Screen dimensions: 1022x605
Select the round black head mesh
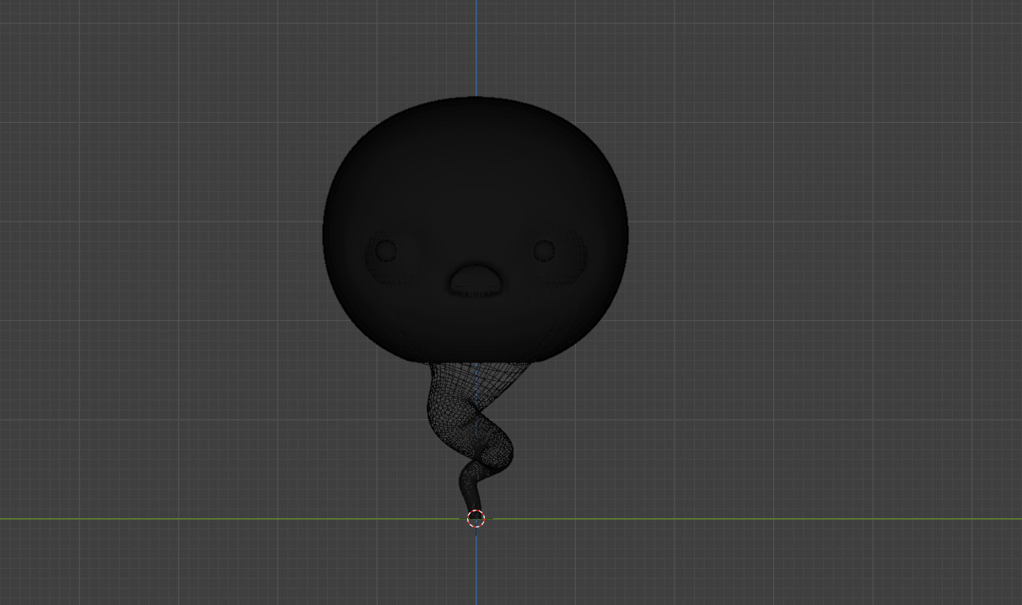click(476, 230)
